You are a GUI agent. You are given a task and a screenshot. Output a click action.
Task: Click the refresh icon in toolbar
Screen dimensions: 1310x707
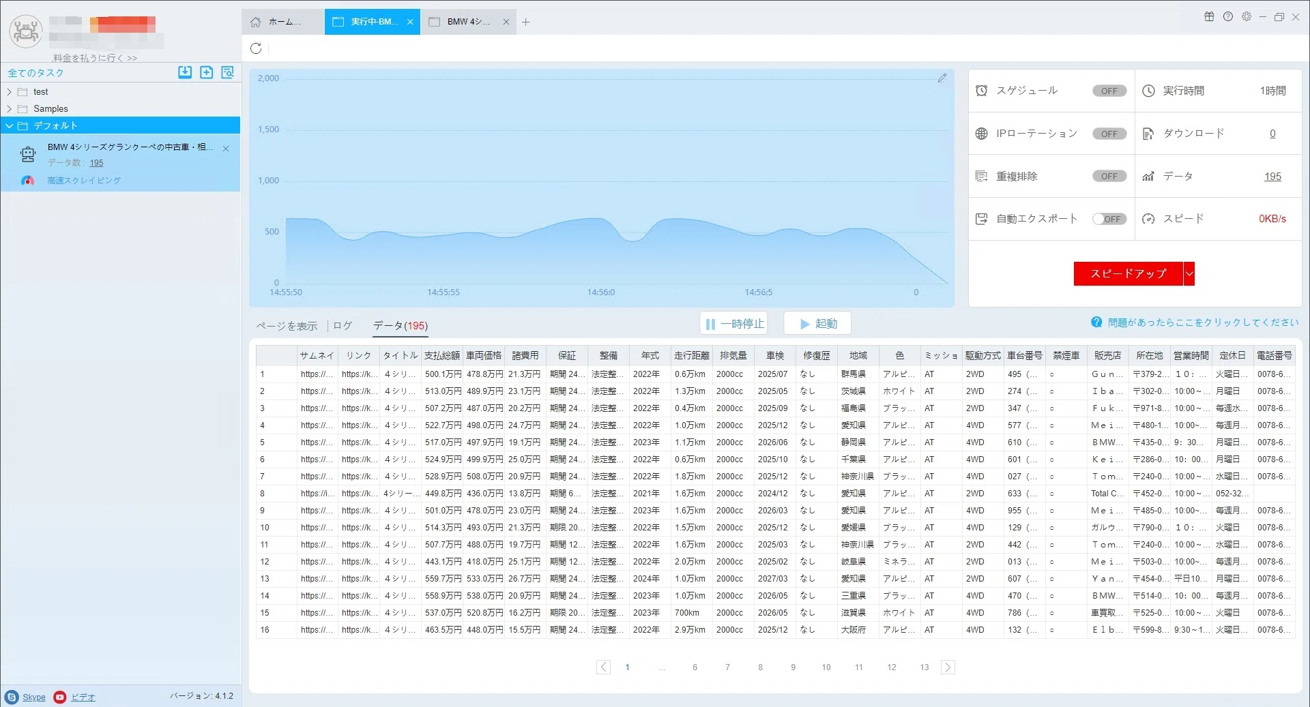(x=256, y=48)
